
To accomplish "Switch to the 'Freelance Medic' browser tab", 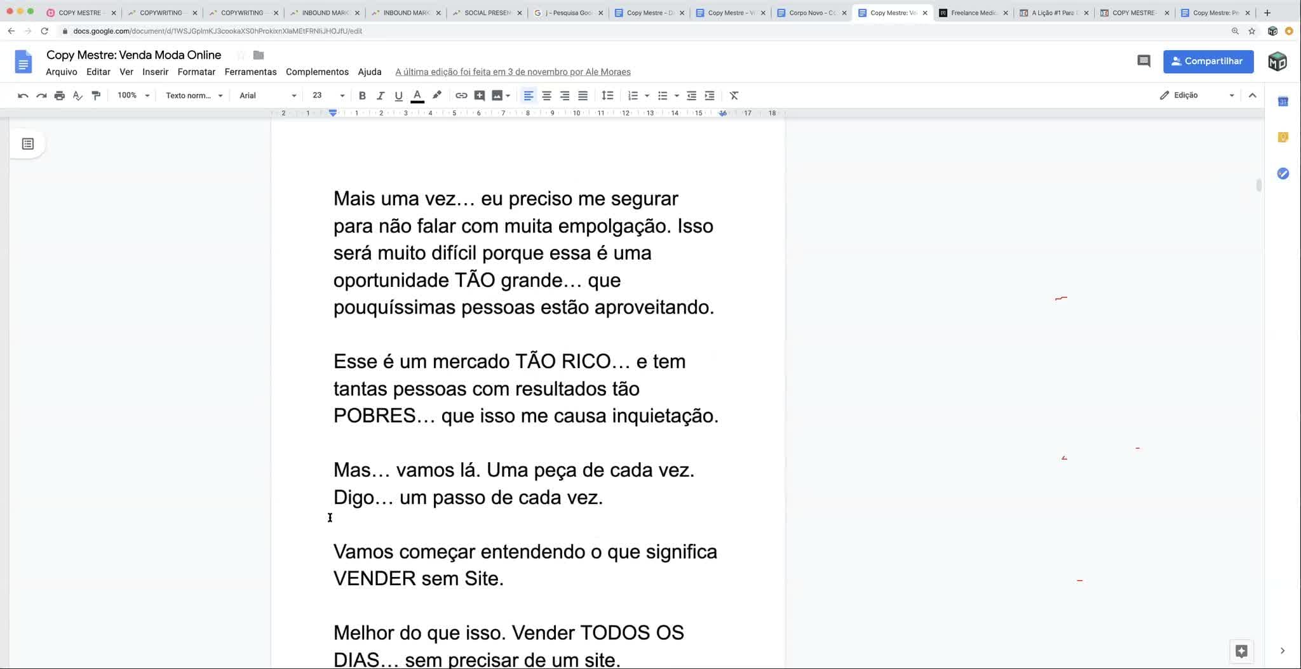I will [x=974, y=13].
